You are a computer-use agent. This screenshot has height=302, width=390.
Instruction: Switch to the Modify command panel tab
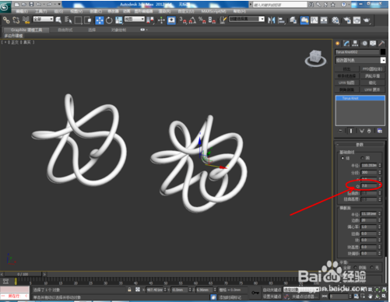[x=346, y=44]
